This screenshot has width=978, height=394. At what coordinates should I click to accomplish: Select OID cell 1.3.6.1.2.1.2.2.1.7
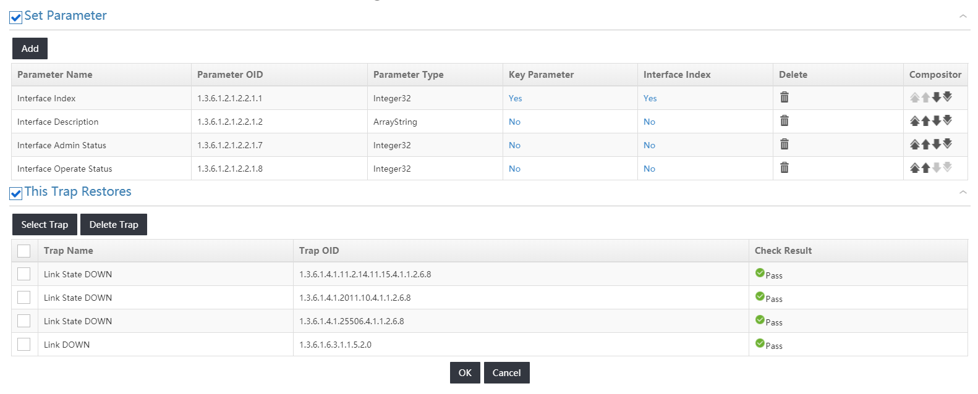pos(279,145)
